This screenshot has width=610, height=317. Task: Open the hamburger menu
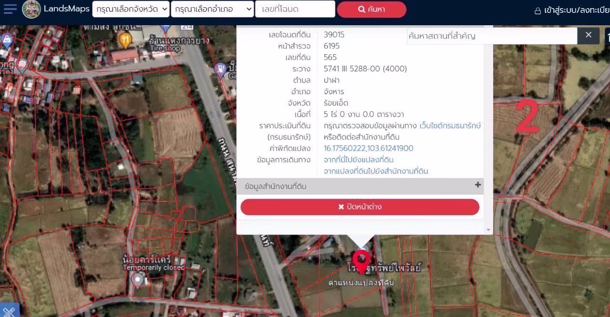10,9
